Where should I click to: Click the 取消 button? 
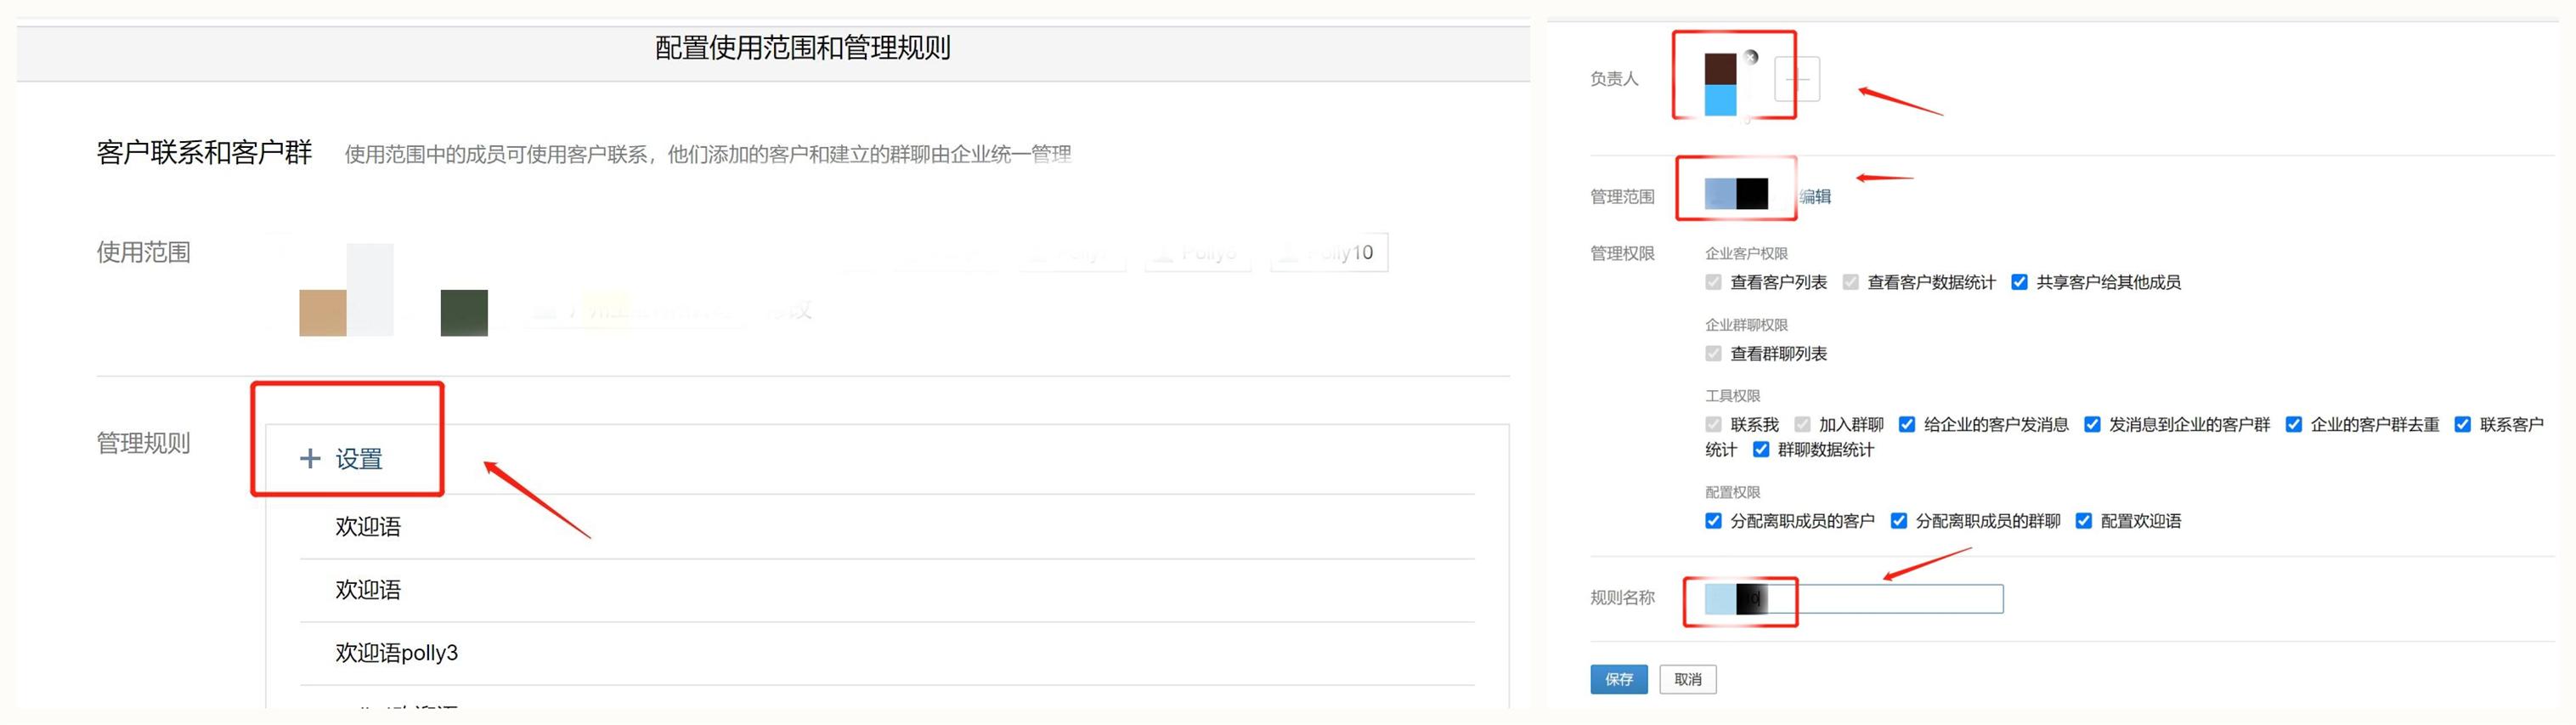click(1687, 680)
